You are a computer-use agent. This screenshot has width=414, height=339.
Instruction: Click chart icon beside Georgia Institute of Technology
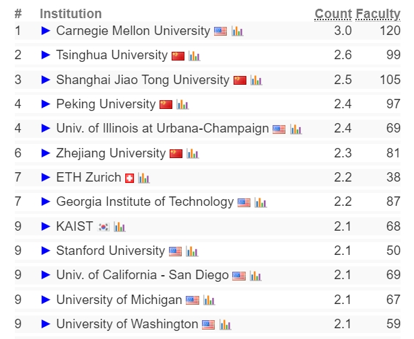pos(261,202)
